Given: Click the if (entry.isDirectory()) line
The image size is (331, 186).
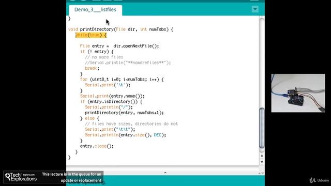Looking at the screenshot, I should tap(111, 102).
